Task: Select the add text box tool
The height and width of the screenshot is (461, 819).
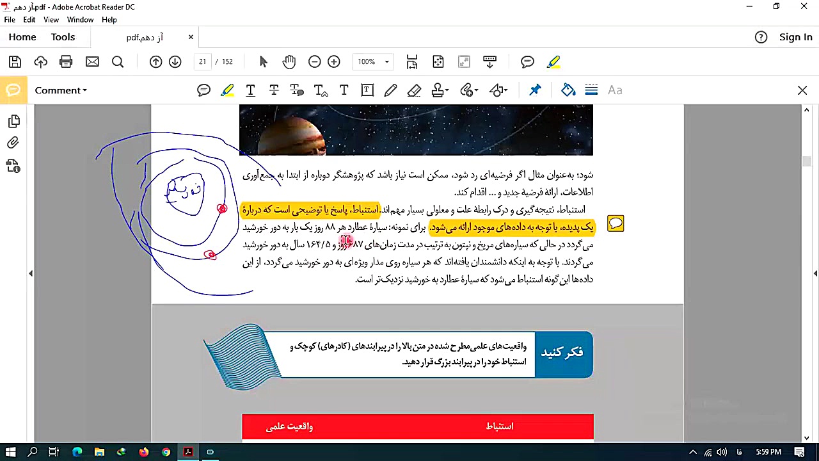Action: pyautogui.click(x=367, y=90)
